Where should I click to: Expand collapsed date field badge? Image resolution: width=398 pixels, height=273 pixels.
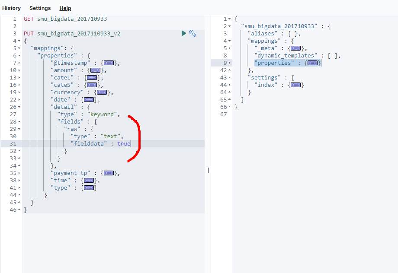coord(89,100)
